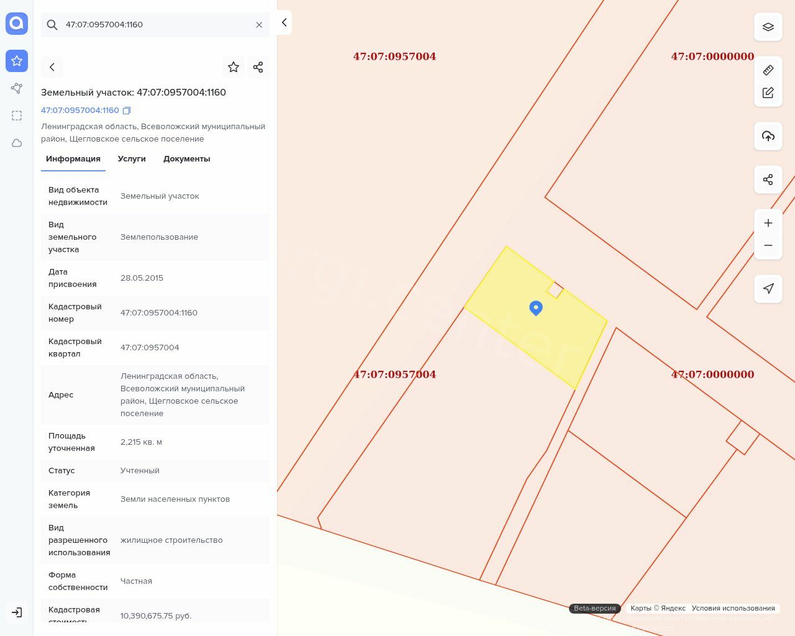This screenshot has height=636, width=795.
Task: Open rectangular area selection in sidebar
Action: click(17, 116)
